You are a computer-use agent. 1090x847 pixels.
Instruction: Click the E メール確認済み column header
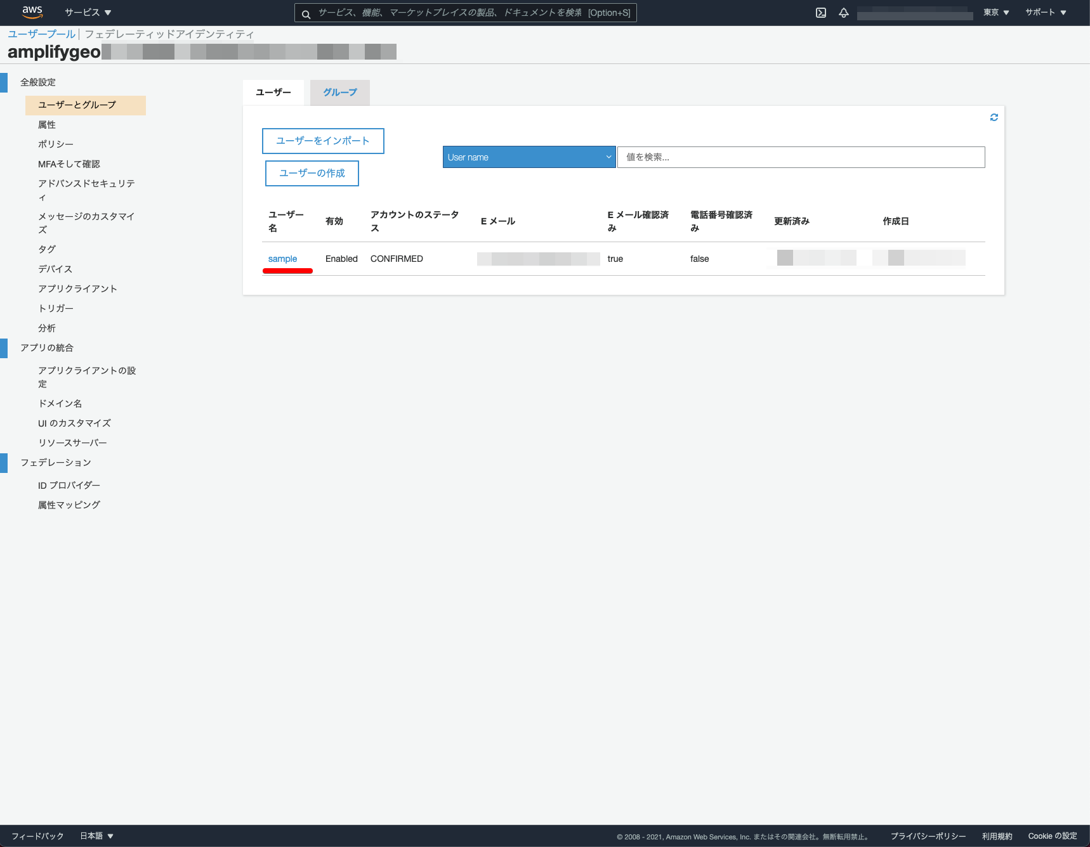(638, 221)
